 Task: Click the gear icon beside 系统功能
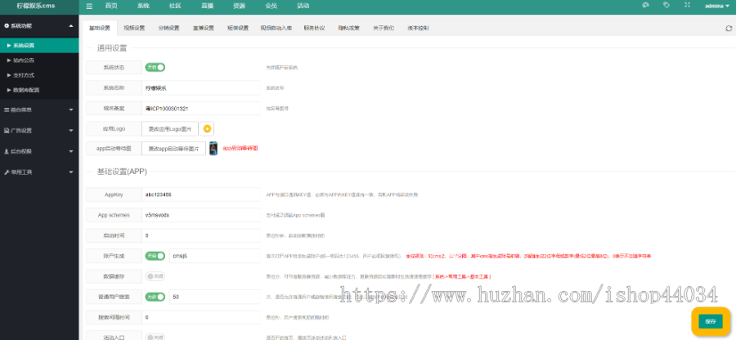[x=7, y=26]
